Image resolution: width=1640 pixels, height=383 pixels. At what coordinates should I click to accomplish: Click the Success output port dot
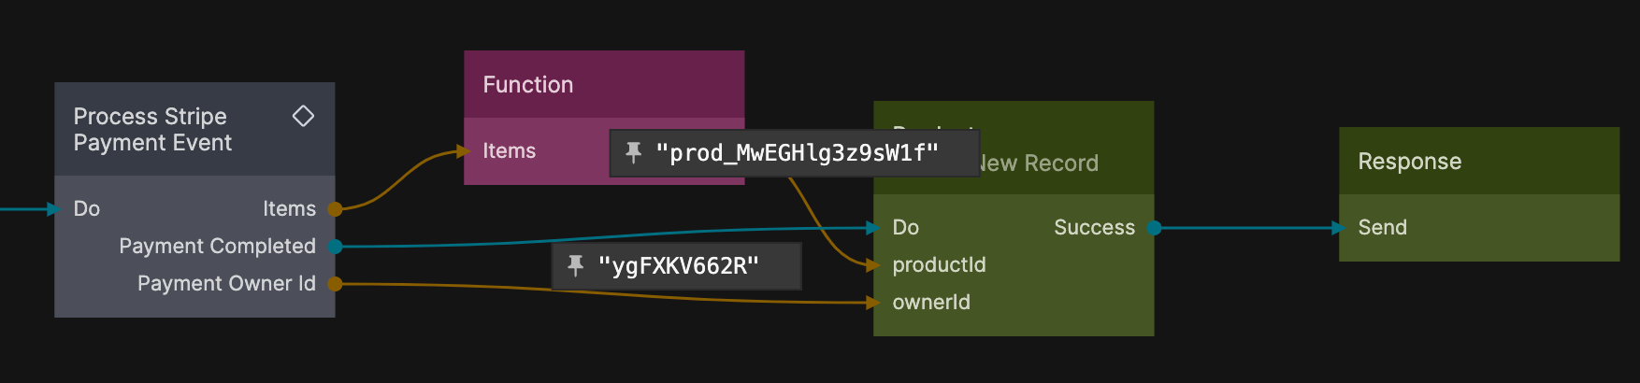click(x=1154, y=228)
